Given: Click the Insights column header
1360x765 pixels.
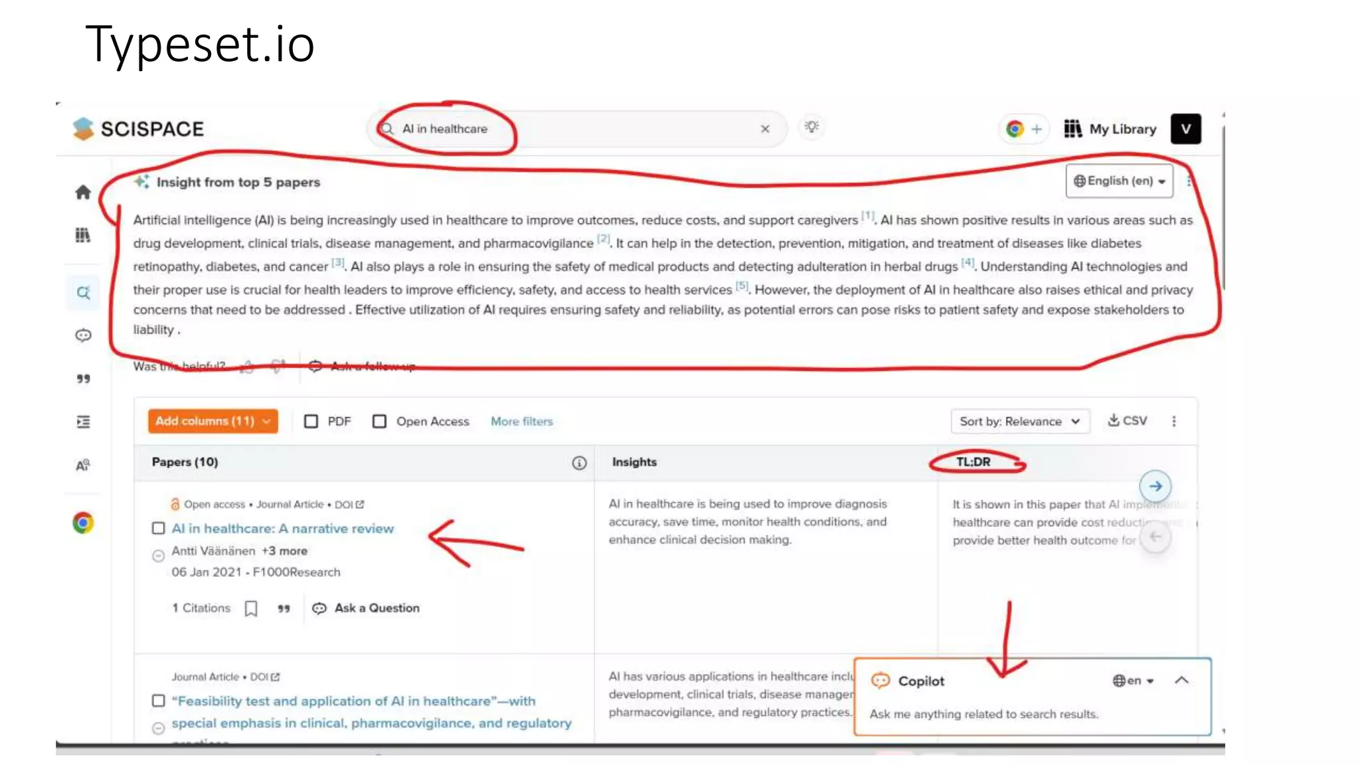Looking at the screenshot, I should click(634, 462).
